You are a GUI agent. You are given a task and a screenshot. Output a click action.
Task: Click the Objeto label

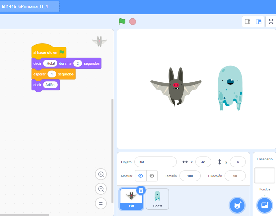(126, 162)
